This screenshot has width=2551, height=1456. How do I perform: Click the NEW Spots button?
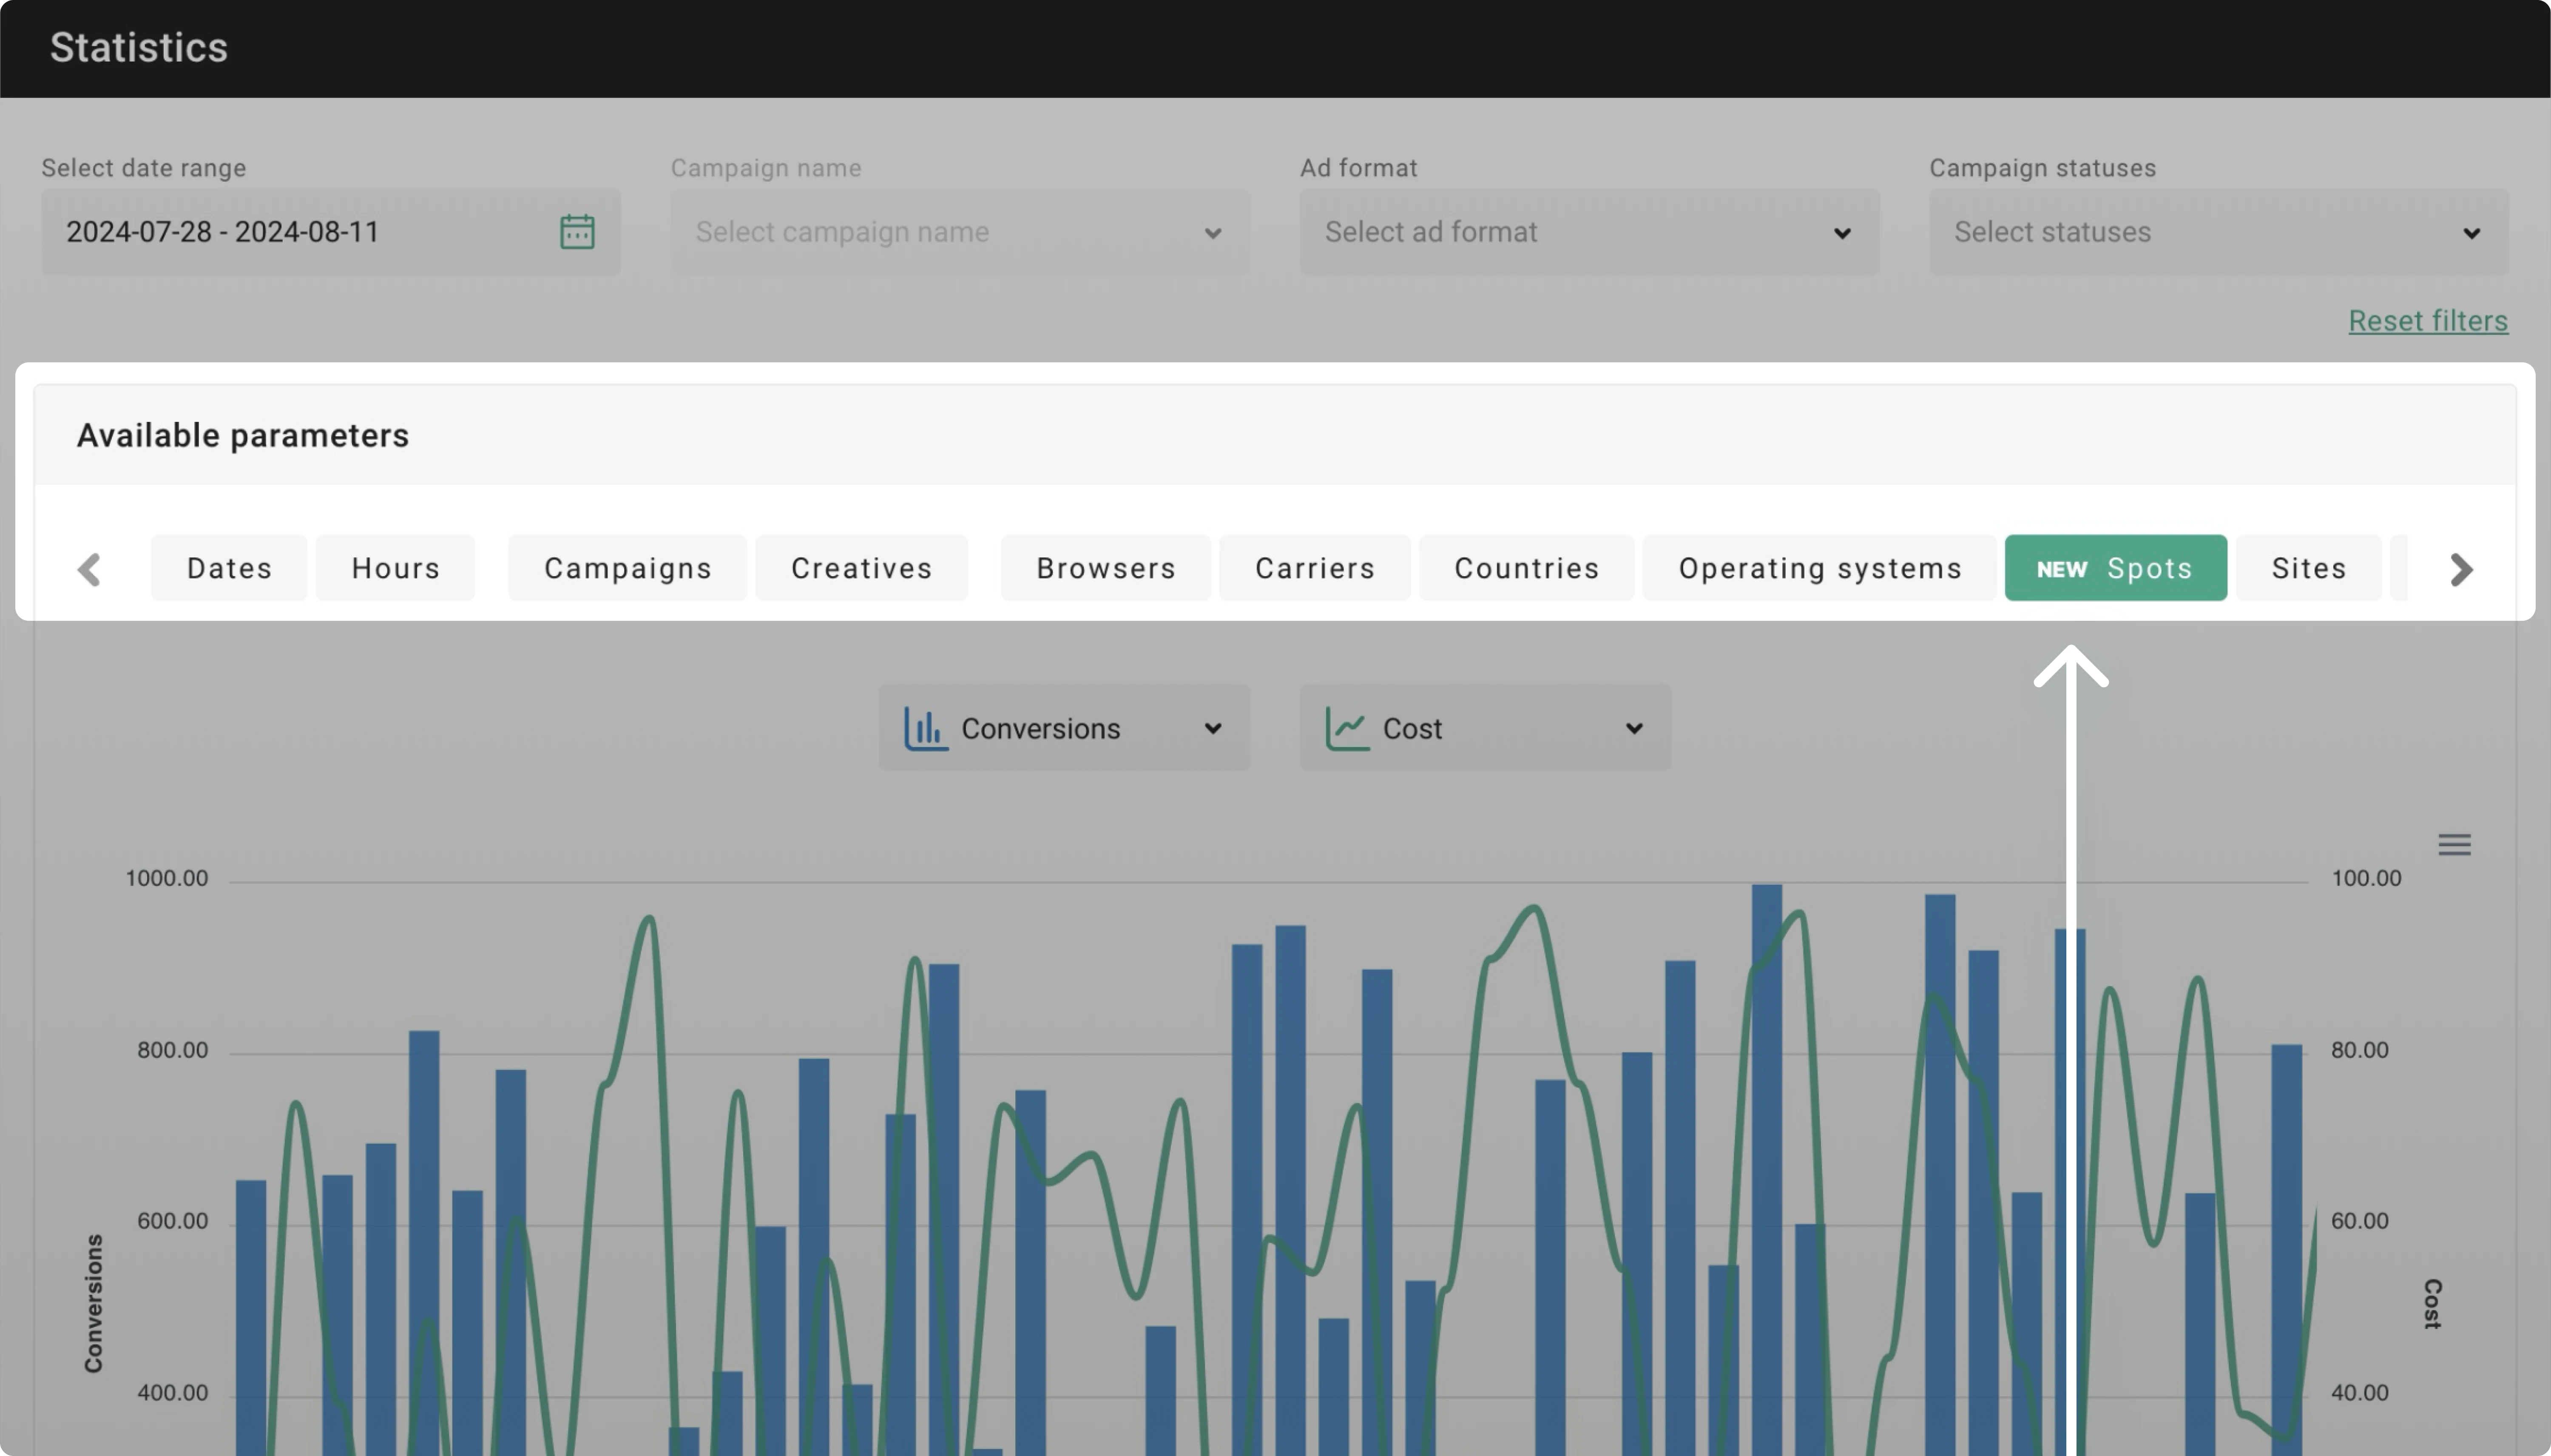coord(2115,568)
